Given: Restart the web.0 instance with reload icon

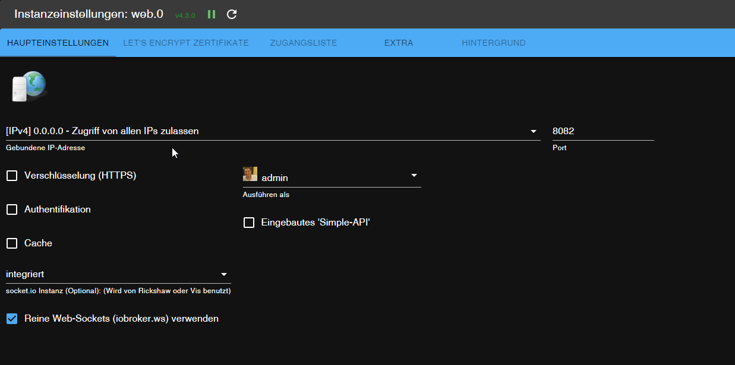Looking at the screenshot, I should [232, 14].
